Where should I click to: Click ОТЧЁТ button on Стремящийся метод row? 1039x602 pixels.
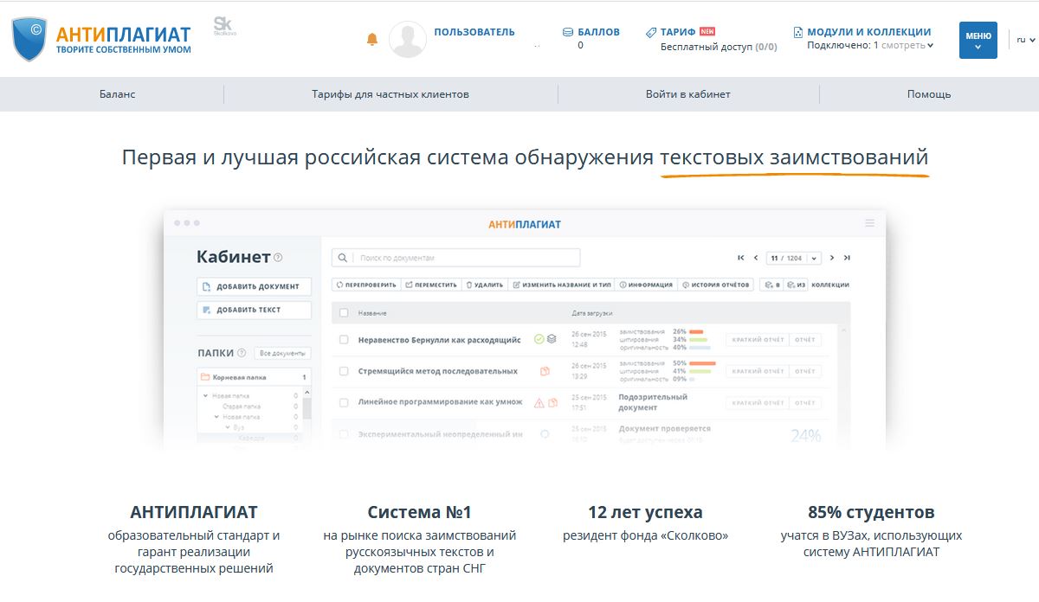[805, 371]
